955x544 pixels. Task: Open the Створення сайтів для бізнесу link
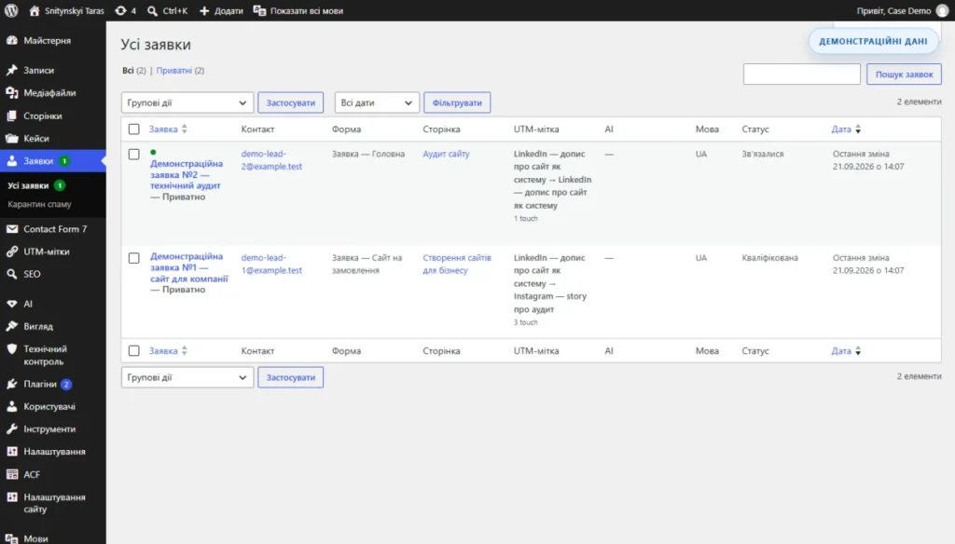[457, 265]
